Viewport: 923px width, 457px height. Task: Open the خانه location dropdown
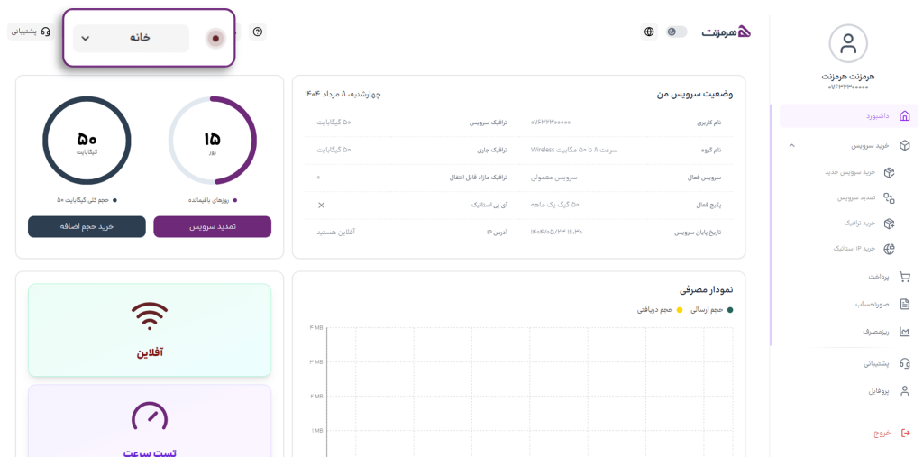pos(132,38)
